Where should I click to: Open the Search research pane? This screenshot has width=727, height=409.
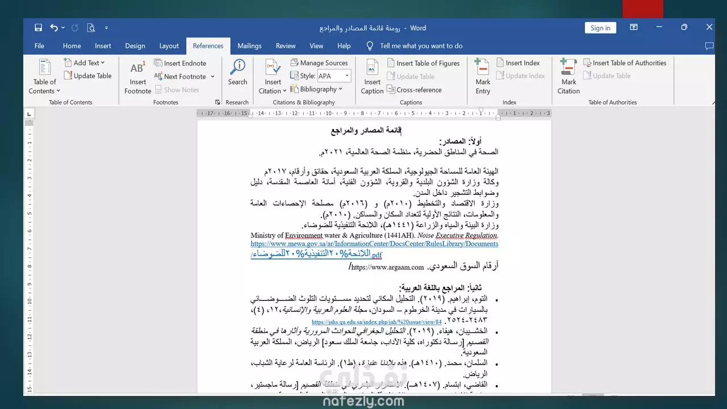click(237, 72)
